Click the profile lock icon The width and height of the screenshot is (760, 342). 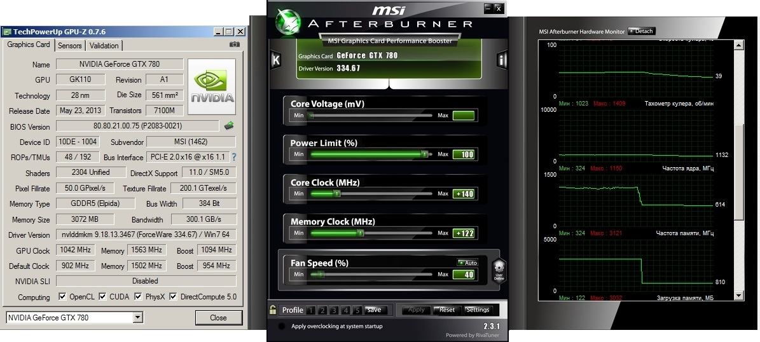pyautogui.click(x=273, y=310)
